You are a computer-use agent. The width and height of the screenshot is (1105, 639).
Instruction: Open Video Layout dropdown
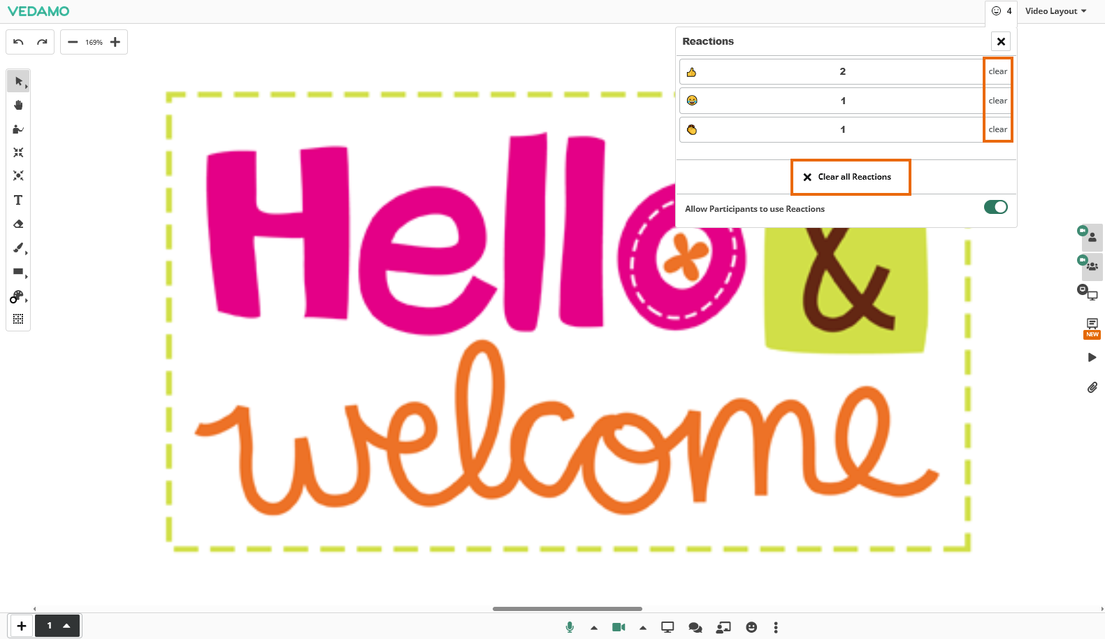point(1055,11)
